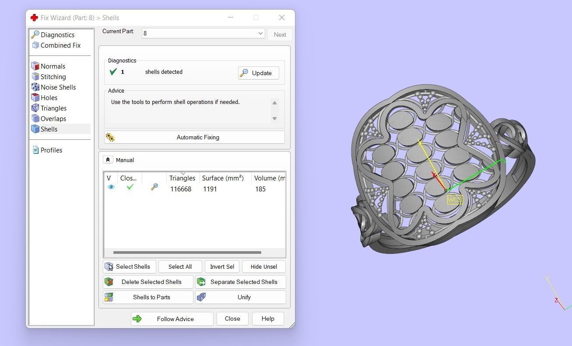
Task: Open Help for Fix Wizard
Action: click(x=268, y=319)
